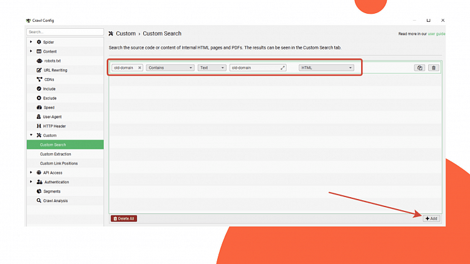This screenshot has height=264, width=470.
Task: Expand the Spider section
Action: [x=31, y=42]
